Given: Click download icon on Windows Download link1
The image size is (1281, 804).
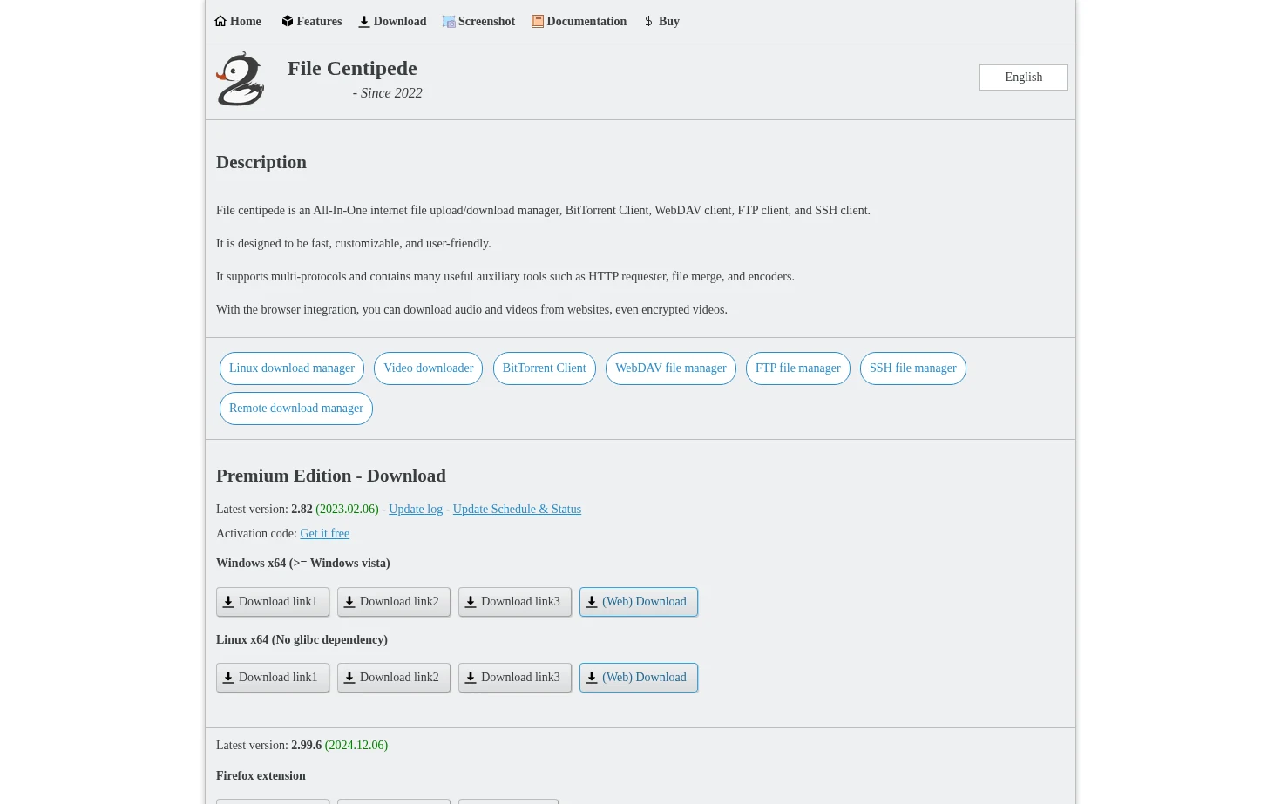Looking at the screenshot, I should click(x=228, y=602).
